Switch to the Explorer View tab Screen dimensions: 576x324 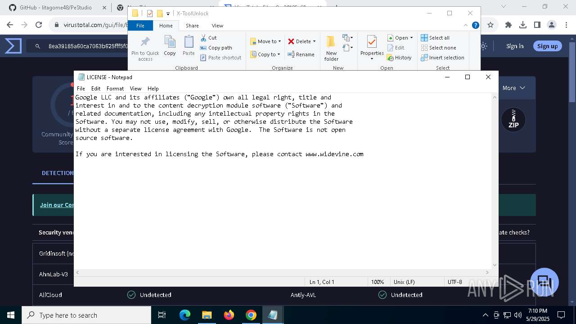[217, 26]
